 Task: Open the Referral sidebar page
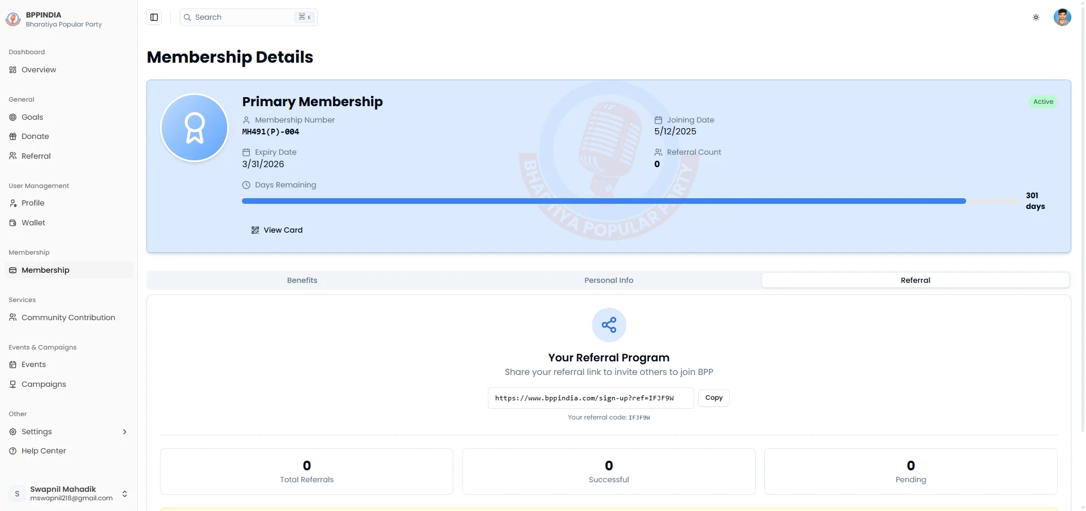pos(69,156)
